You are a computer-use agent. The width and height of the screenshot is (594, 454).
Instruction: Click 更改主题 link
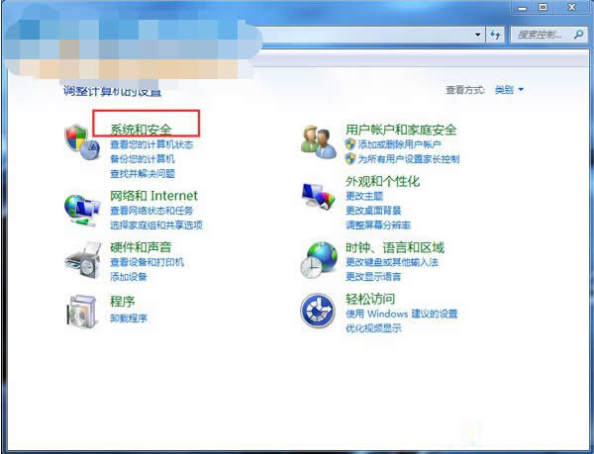364,196
